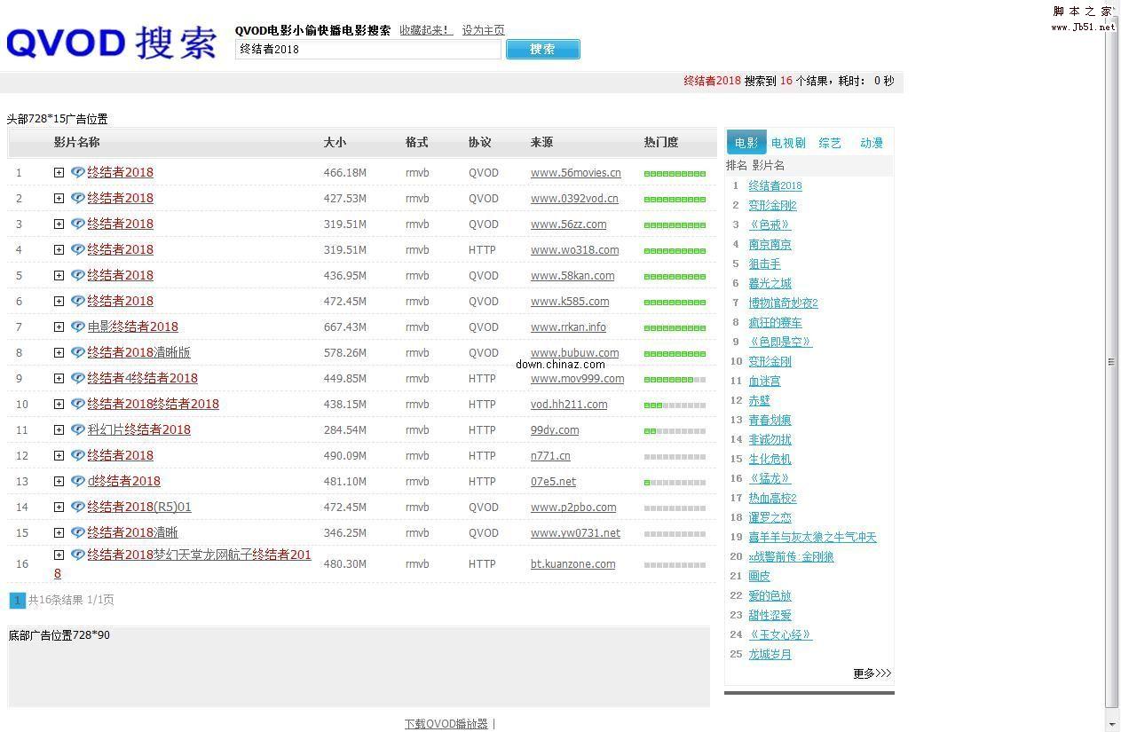Expand the 电影终结者2018 row plus box
This screenshot has width=1121, height=732.
pyautogui.click(x=59, y=327)
